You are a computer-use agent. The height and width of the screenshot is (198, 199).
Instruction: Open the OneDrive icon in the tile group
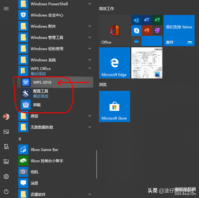tap(136, 41)
